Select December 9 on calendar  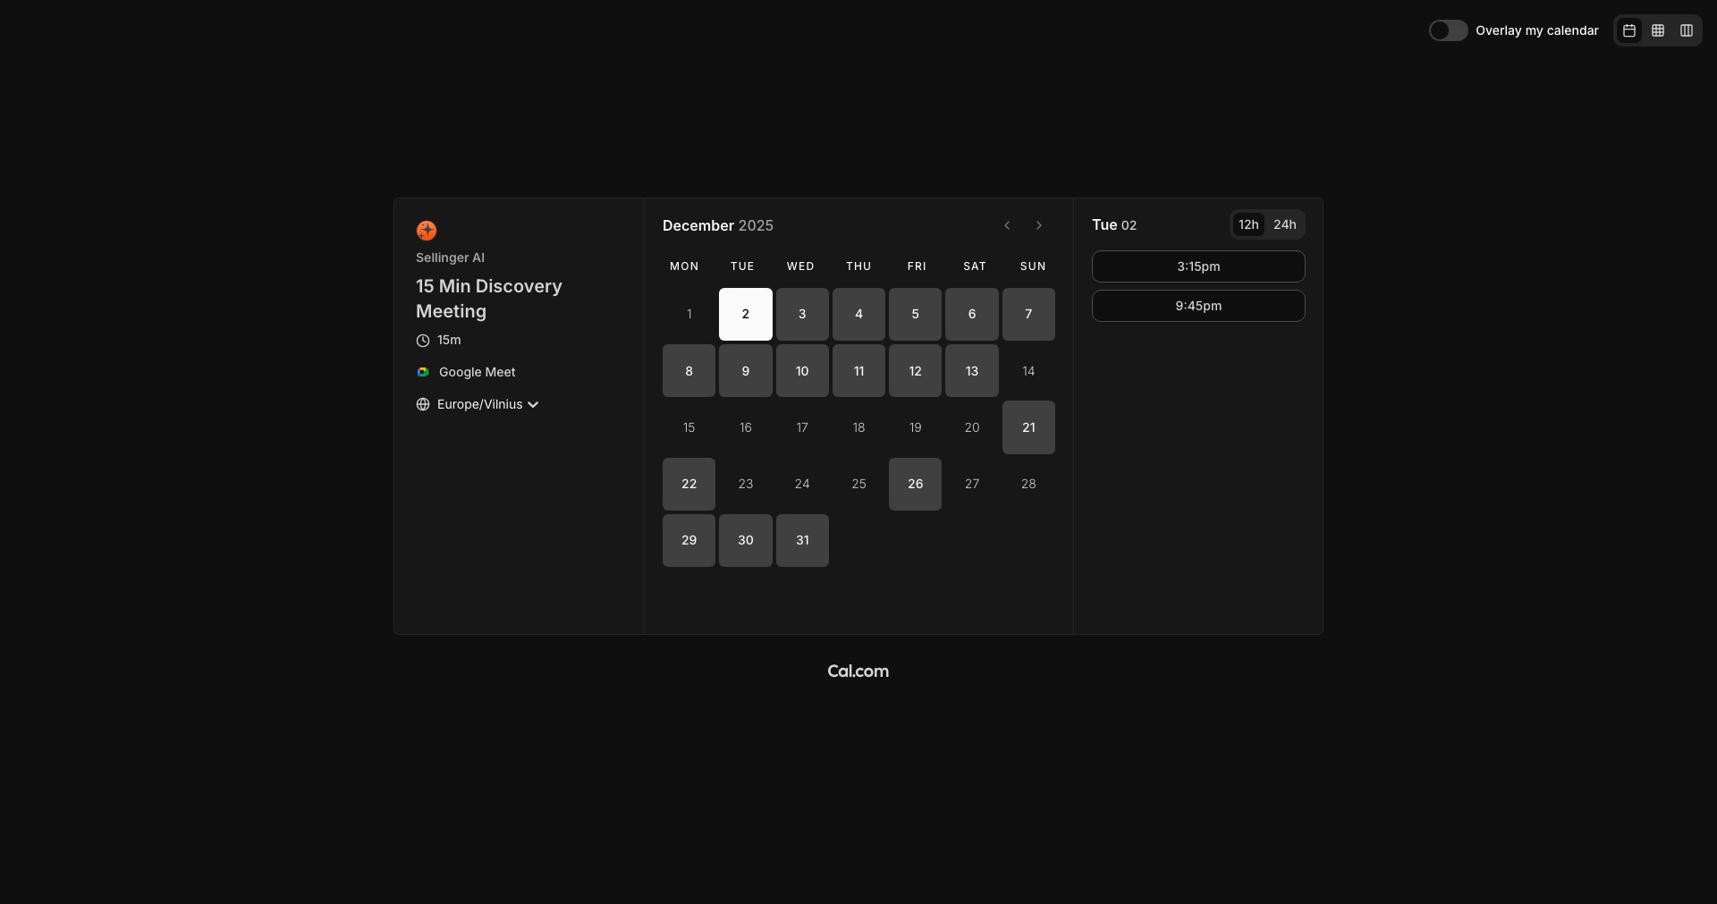(746, 371)
